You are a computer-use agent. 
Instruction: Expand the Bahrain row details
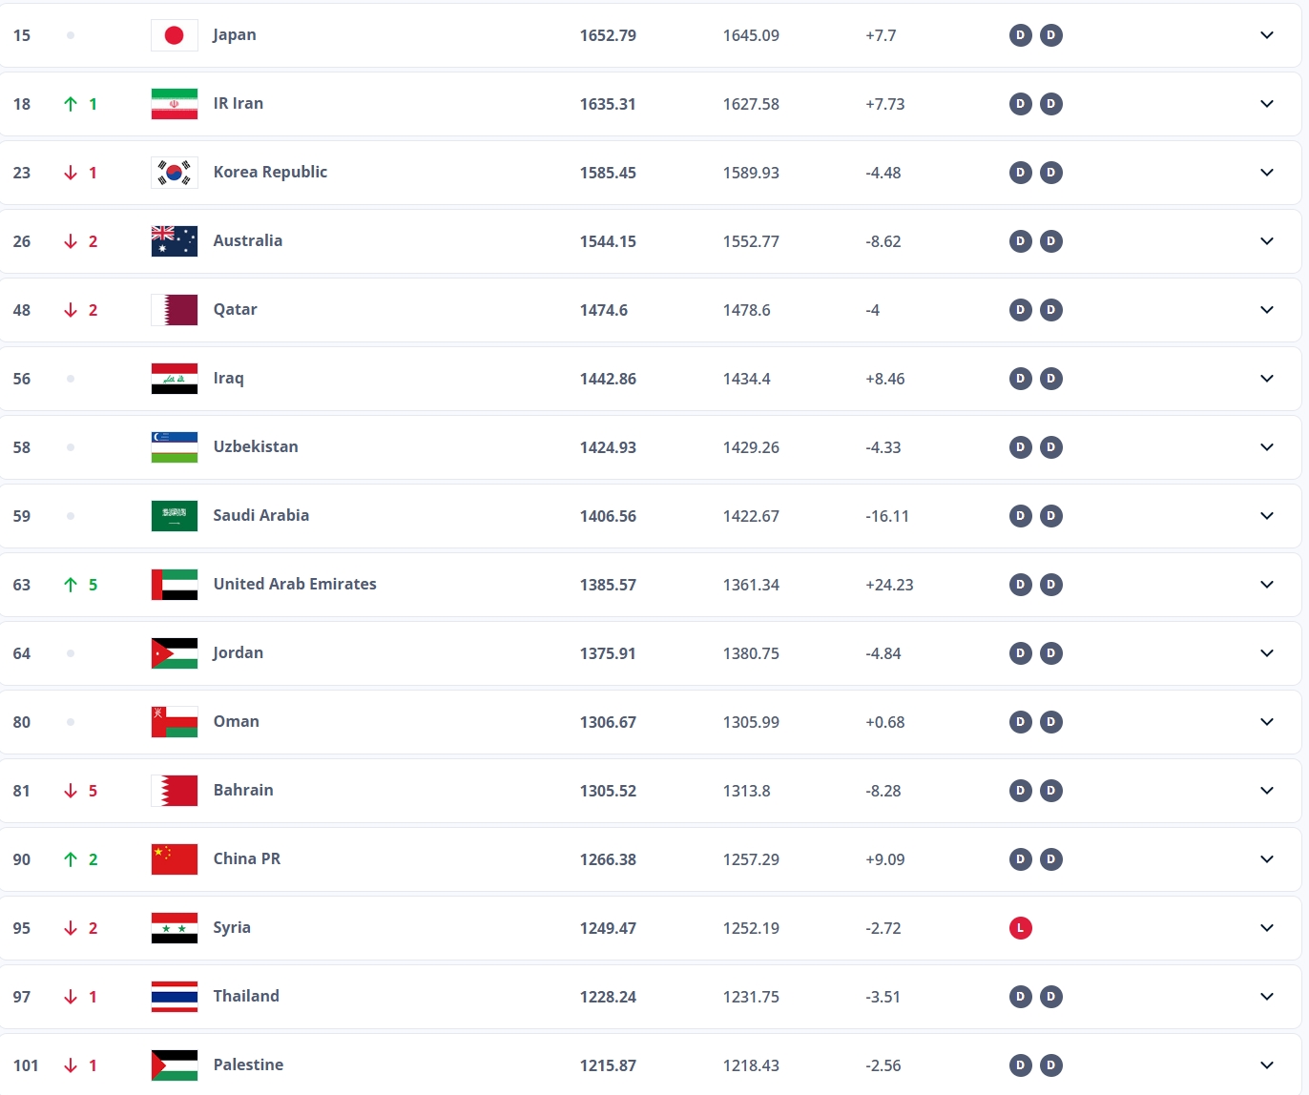1267,791
